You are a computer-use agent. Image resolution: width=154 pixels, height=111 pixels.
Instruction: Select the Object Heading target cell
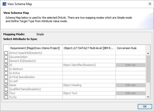89,85
